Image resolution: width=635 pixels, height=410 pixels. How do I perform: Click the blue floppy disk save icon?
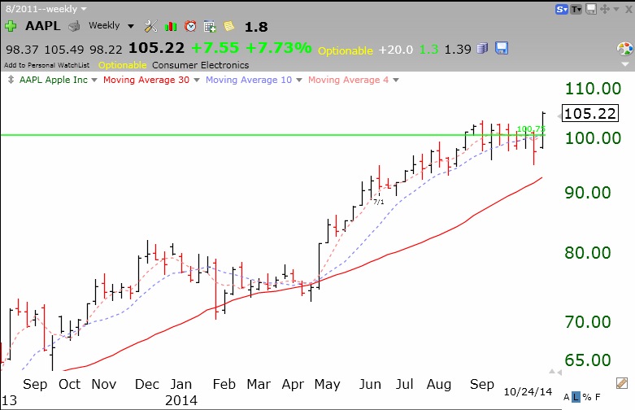[502, 48]
